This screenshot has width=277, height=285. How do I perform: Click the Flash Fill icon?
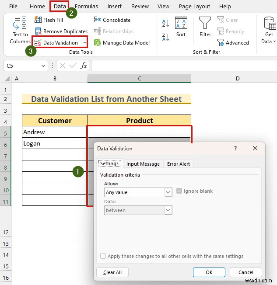pyautogui.click(x=38, y=20)
